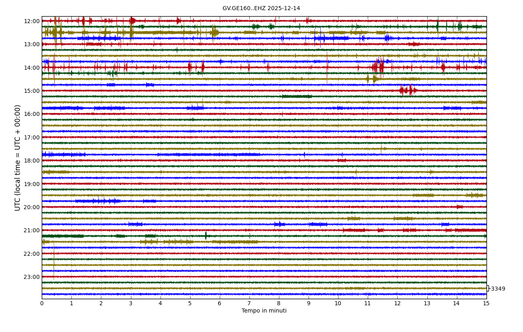Pick the 17:00 hour label
Screen dimensions: 523x332
(32, 137)
